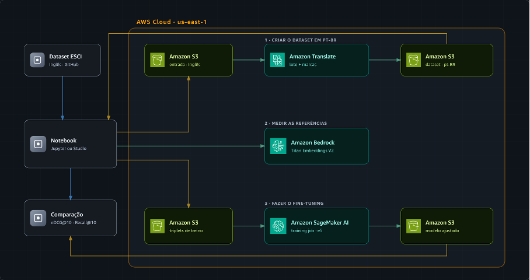Image resolution: width=530 pixels, height=280 pixels.
Task: Click the Amazon Bedrock service icon
Action: (278, 146)
